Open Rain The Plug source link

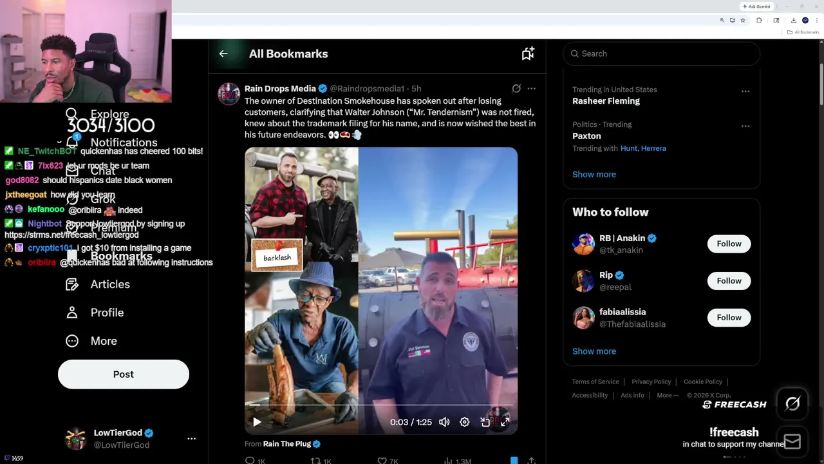pos(287,444)
